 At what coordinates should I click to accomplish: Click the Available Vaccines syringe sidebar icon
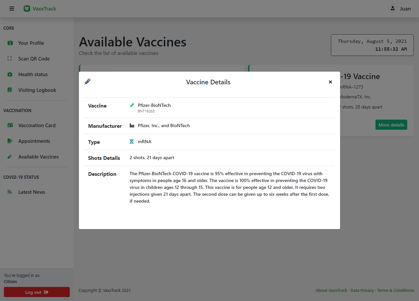pyautogui.click(x=10, y=157)
